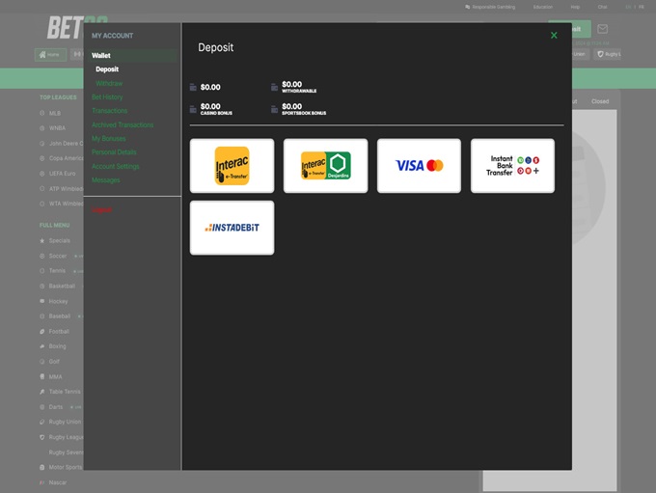656x493 pixels.
Task: Close the My Account deposit dialog
Action: tap(554, 36)
